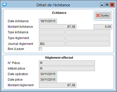117x92 pixels.
Task: Click the Type règlement code field
Action: coord(52,38)
